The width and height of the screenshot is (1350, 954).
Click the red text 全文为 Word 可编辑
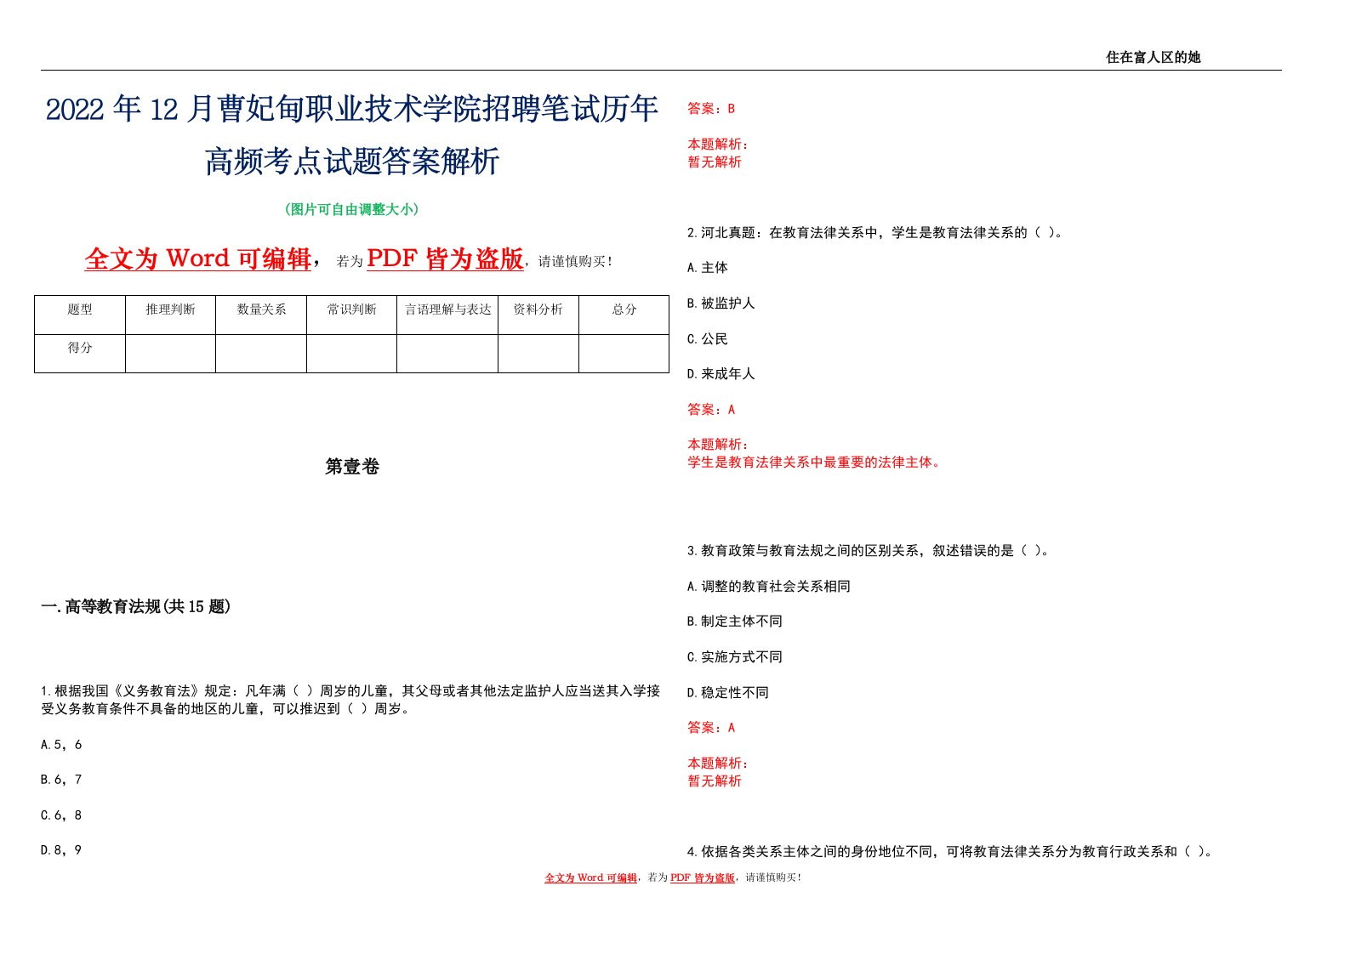(198, 258)
